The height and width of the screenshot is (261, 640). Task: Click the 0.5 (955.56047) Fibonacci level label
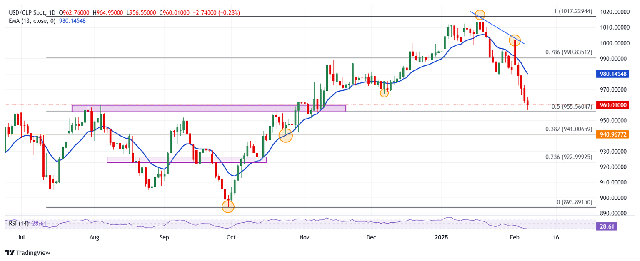click(571, 107)
